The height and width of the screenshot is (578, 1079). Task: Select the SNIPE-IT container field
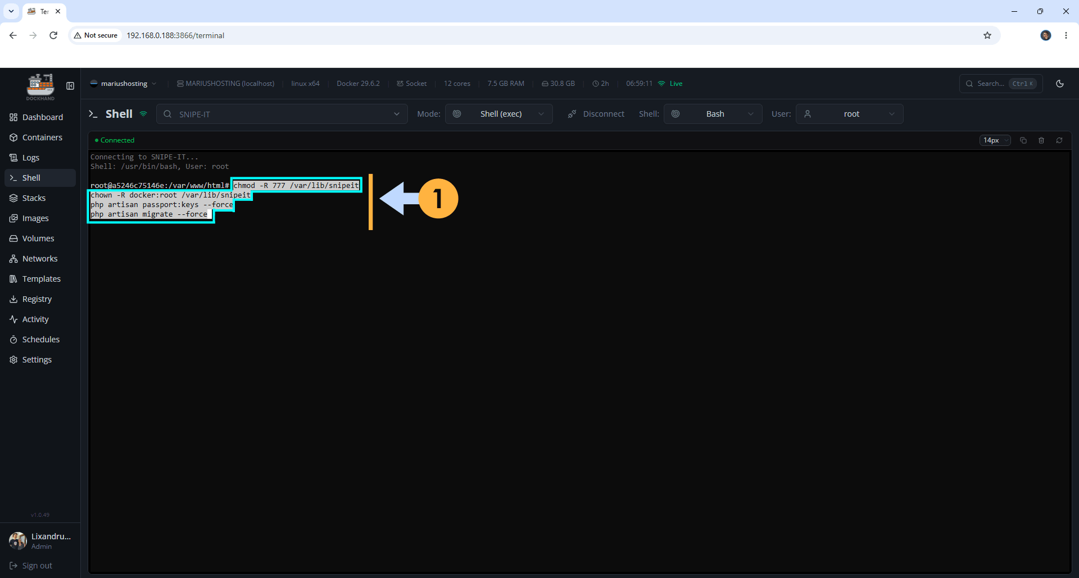282,114
